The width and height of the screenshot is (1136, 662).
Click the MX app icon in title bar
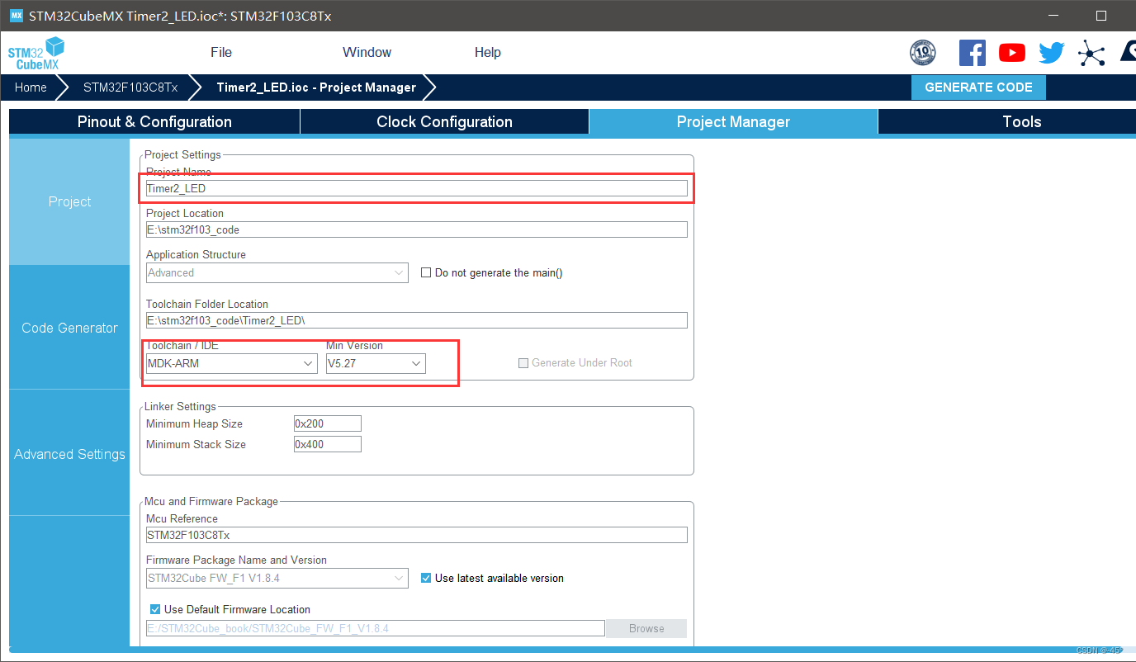tap(17, 16)
